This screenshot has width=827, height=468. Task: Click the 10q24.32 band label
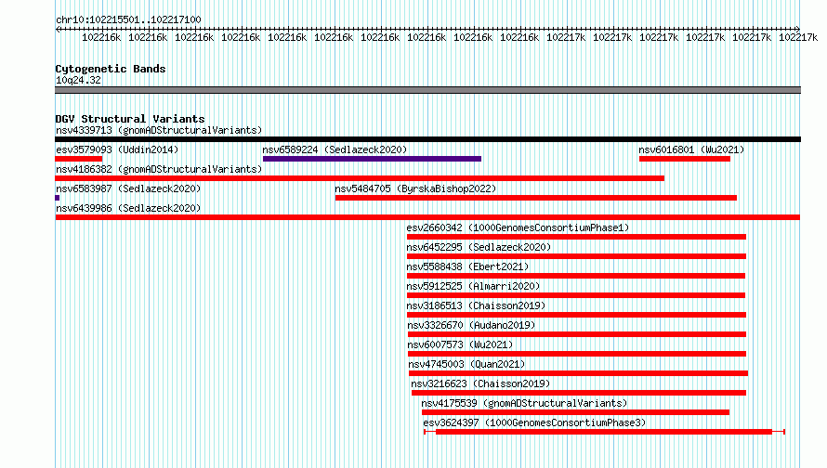click(x=79, y=80)
